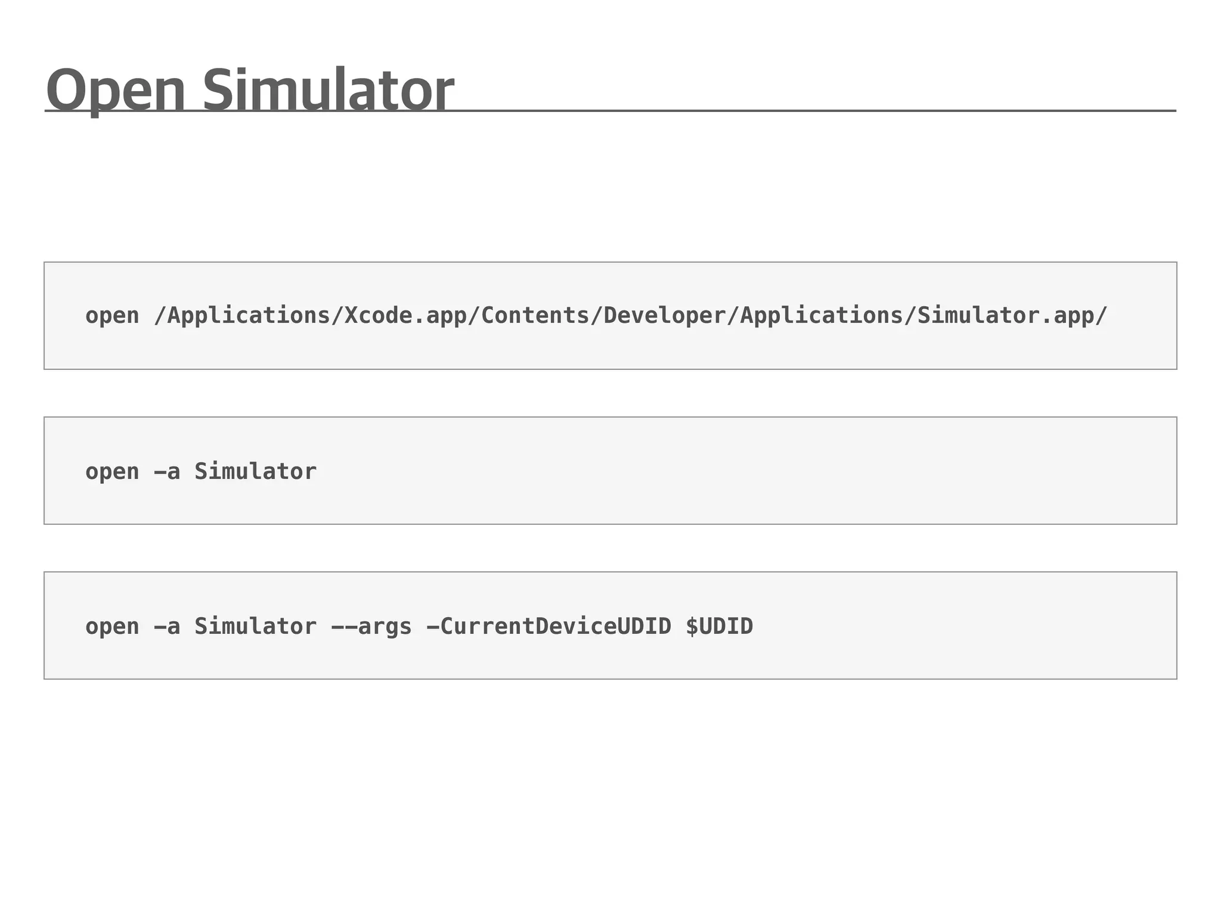Click the first "/Applications" path segment after open
Image resolution: width=1221 pixels, height=915 pixels.
pos(243,316)
